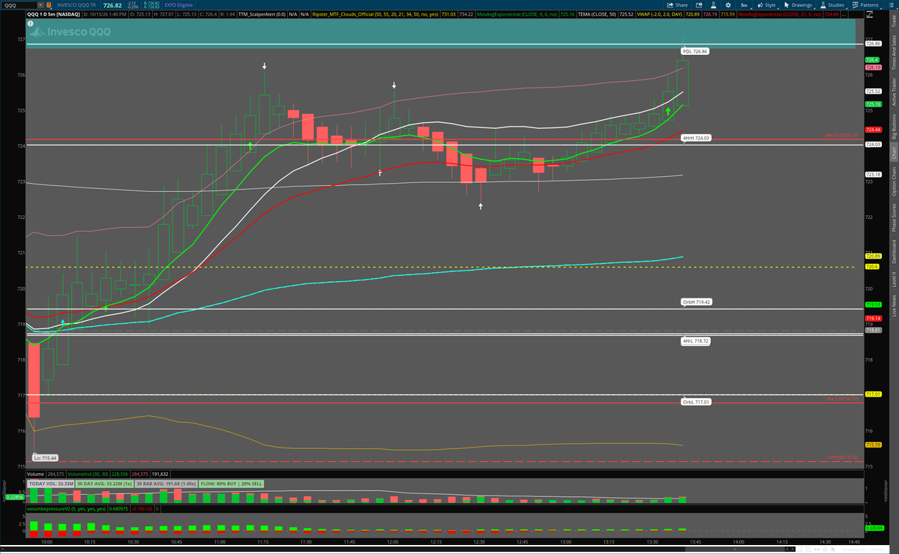Click the EXTO Eligible label

pyautogui.click(x=178, y=5)
